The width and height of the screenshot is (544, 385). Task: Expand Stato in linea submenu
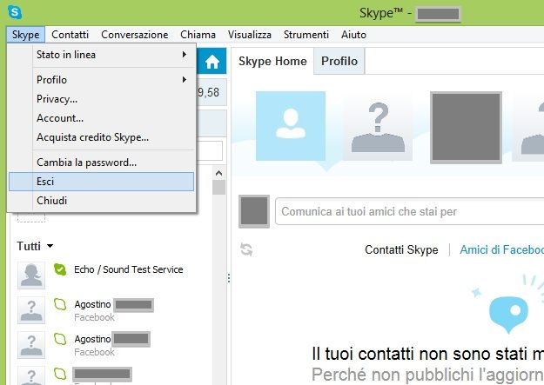point(102,55)
